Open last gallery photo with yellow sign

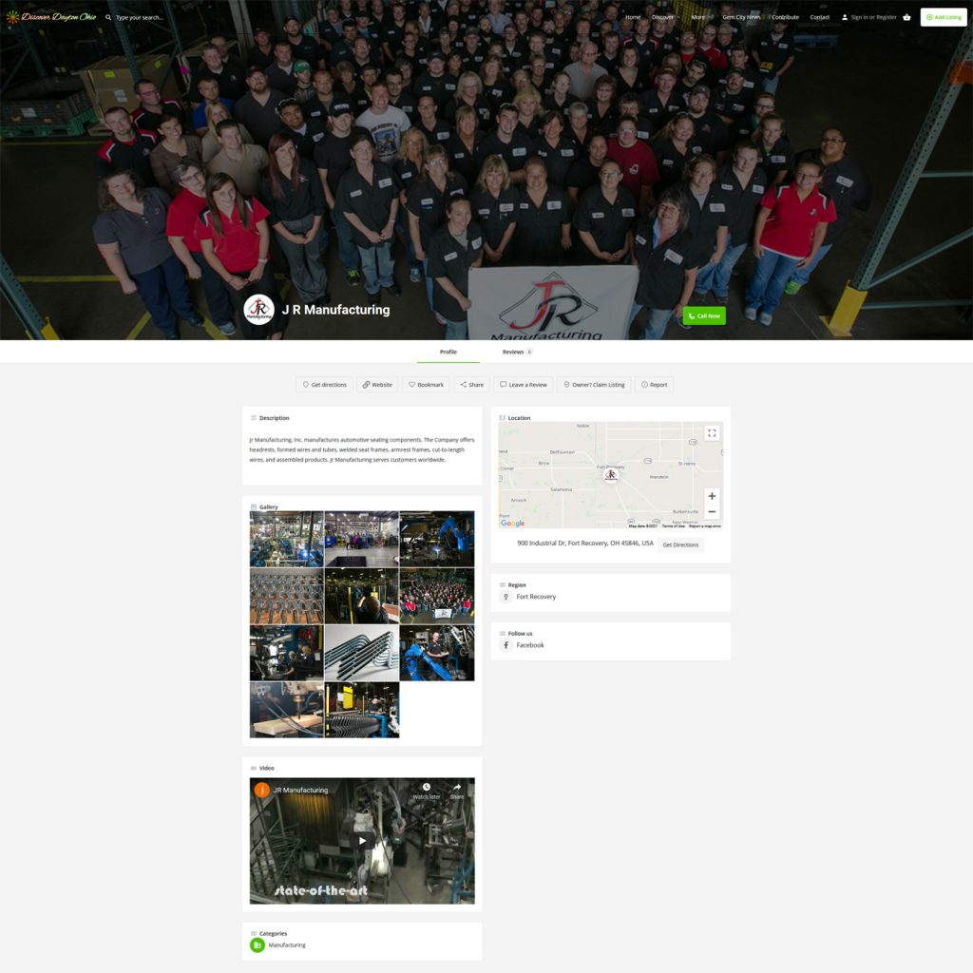point(362,710)
